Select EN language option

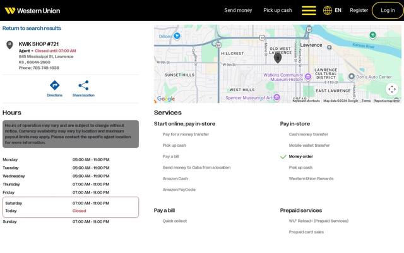coord(338,10)
